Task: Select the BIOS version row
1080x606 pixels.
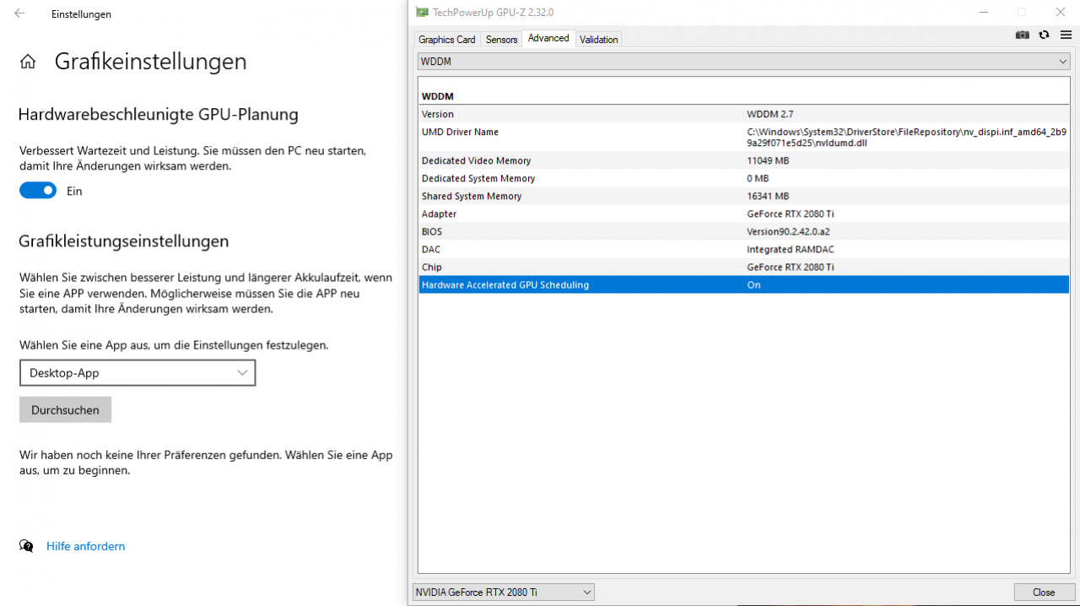Action: [743, 231]
